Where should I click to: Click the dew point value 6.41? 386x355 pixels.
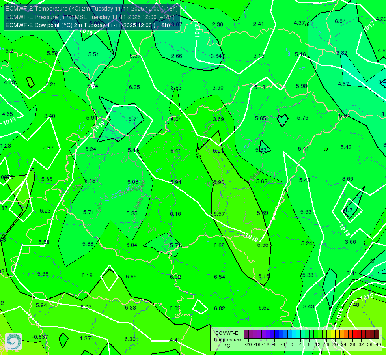click(175, 151)
